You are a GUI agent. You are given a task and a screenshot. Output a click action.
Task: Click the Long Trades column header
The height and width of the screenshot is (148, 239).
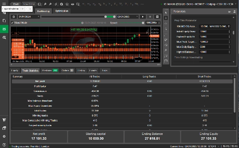click(x=149, y=76)
